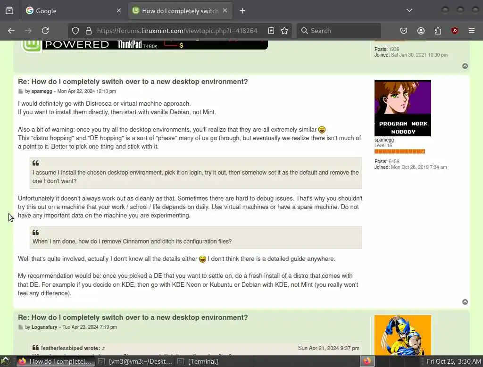This screenshot has width=483, height=367.
Task: View site security padlock info
Action: [x=89, y=31]
